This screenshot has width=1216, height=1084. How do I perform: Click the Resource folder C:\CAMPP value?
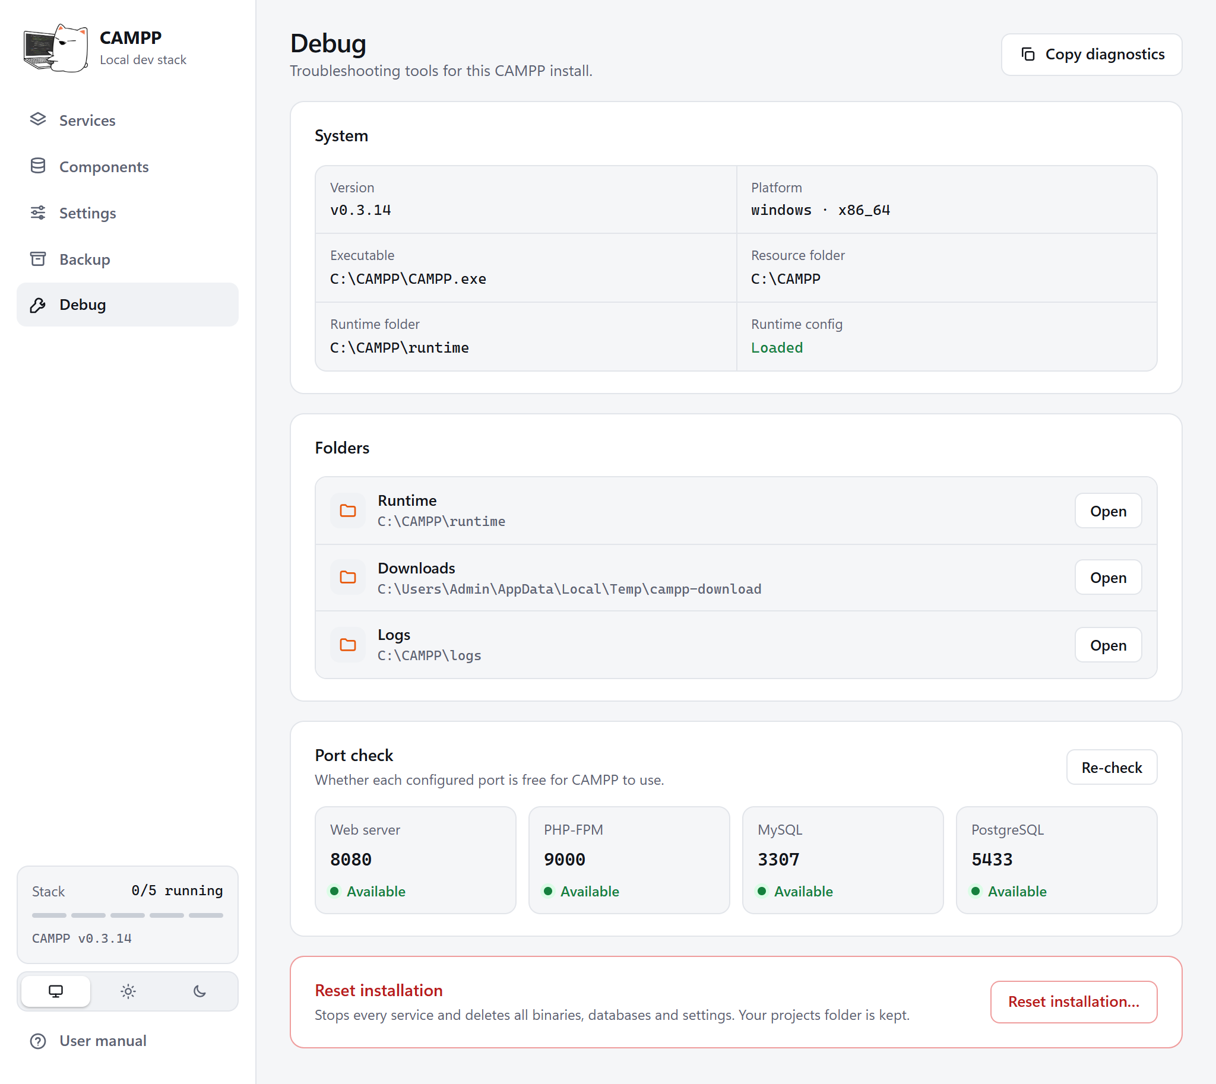(x=786, y=279)
